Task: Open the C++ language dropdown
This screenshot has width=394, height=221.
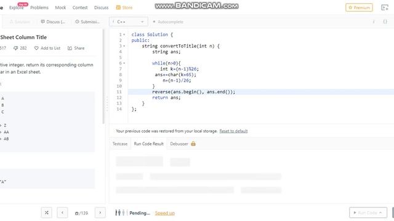Action: click(129, 22)
